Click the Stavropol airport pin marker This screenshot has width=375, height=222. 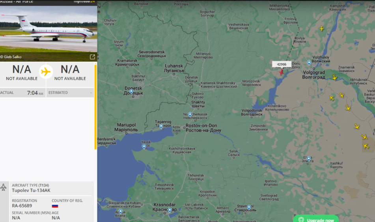[249, 207]
